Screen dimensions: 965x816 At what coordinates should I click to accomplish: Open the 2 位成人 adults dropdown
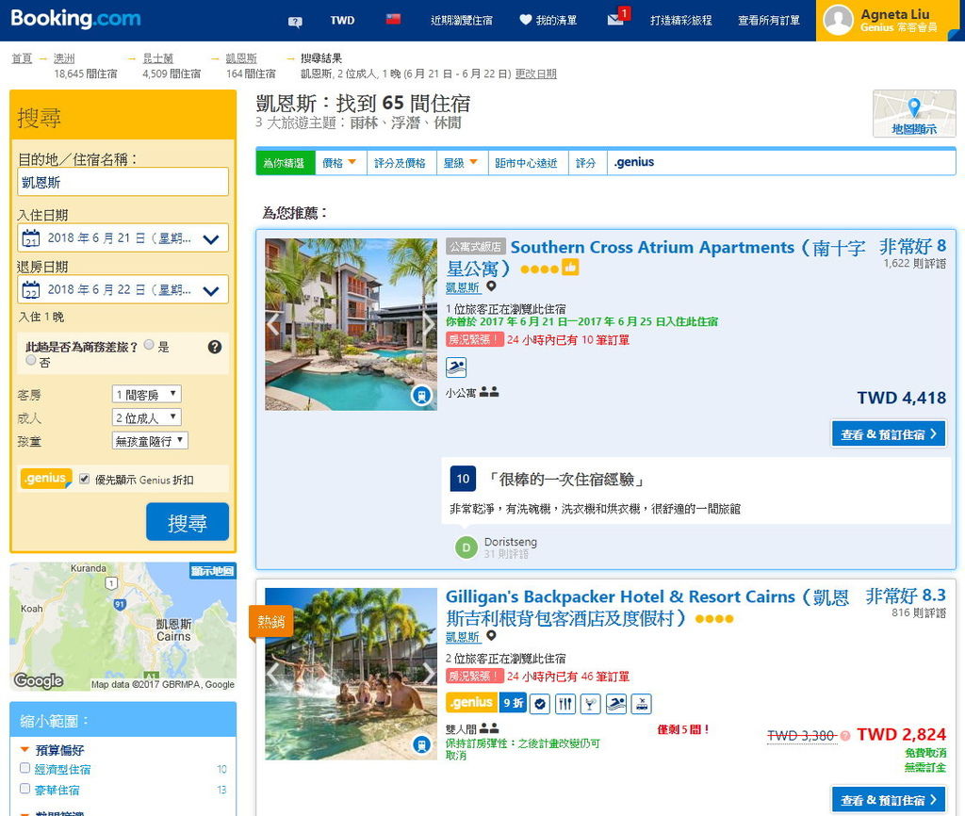click(146, 417)
